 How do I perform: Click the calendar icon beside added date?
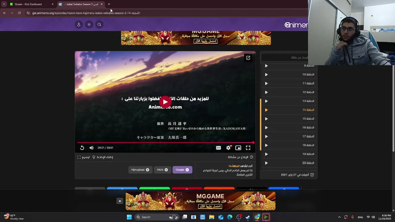click(x=312, y=175)
